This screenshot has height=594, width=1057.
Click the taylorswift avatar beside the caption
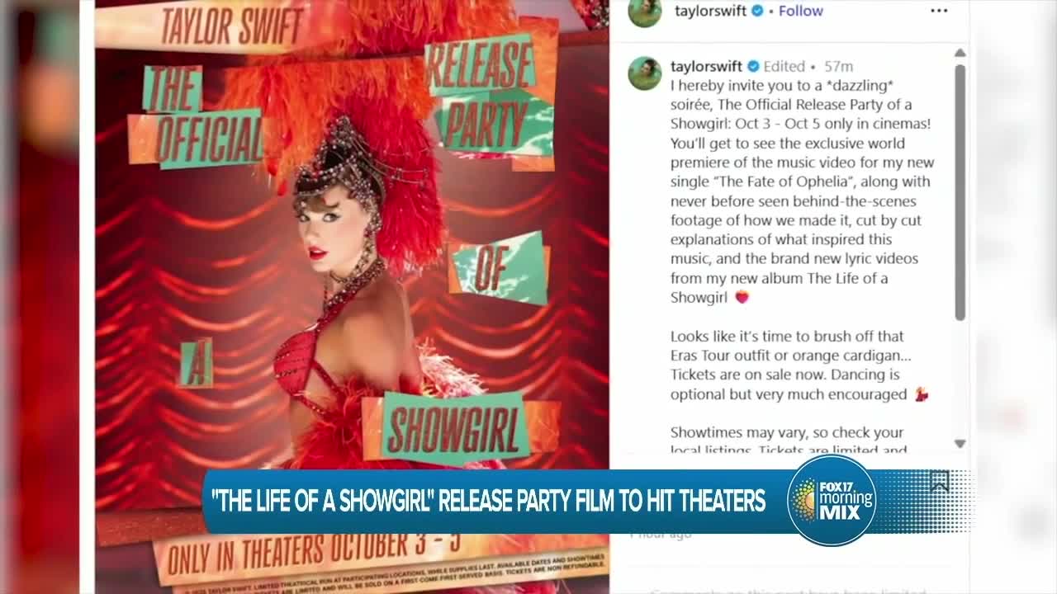coord(645,73)
